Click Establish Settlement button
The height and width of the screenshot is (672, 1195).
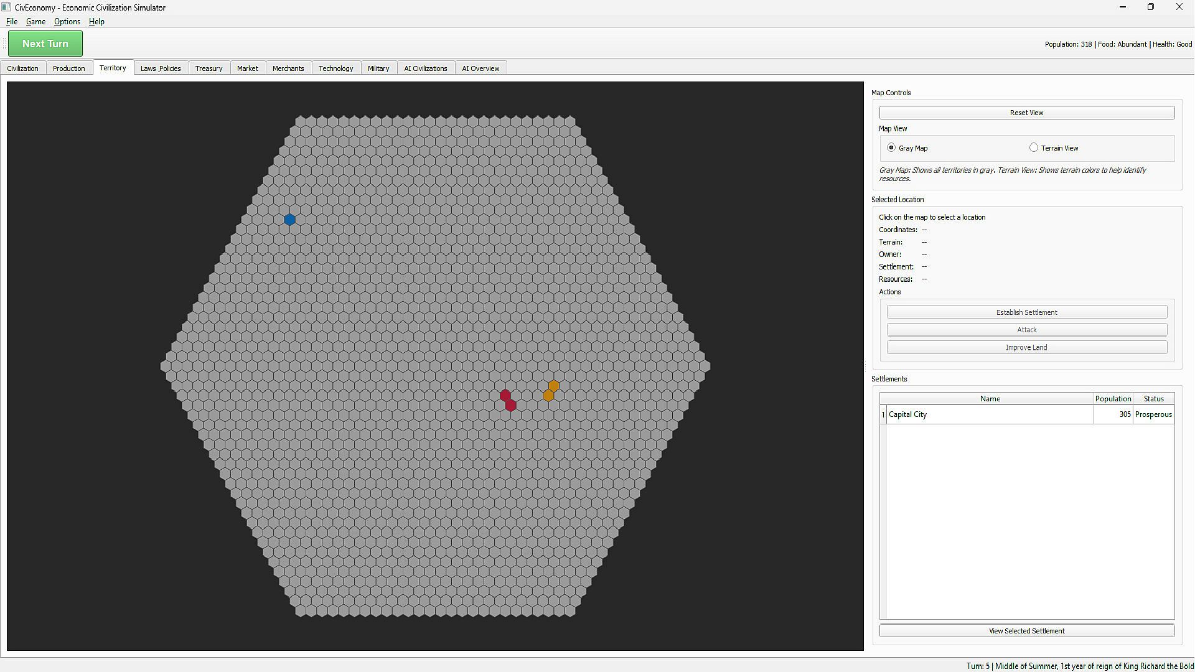pos(1026,312)
